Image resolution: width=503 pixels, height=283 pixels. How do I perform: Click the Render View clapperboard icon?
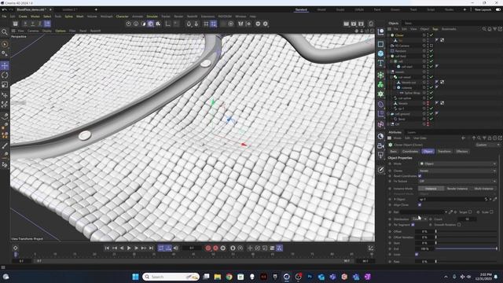(x=346, y=24)
